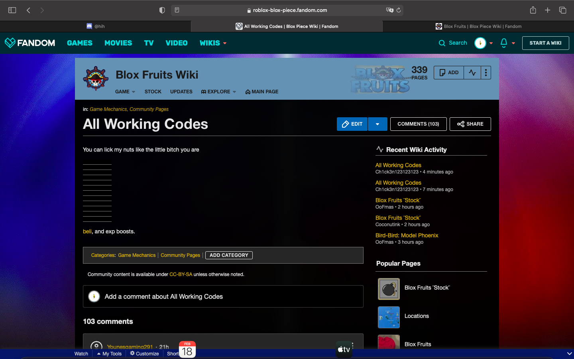Viewport: 574px width, 359px height.
Task: Open COMMENTS (103)
Action: click(x=418, y=124)
